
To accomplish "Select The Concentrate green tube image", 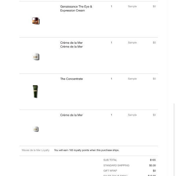I will point(35,92).
